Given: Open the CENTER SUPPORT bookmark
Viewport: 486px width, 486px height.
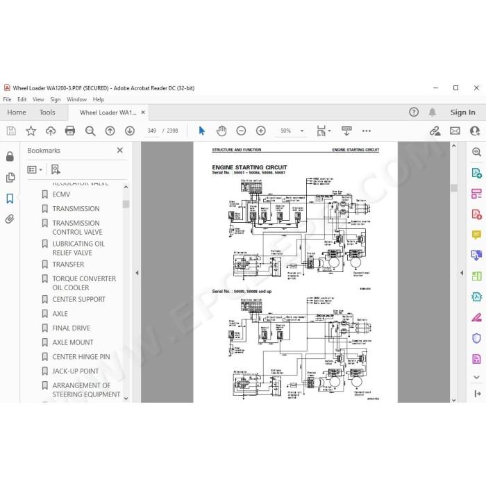Looking at the screenshot, I should tap(78, 299).
